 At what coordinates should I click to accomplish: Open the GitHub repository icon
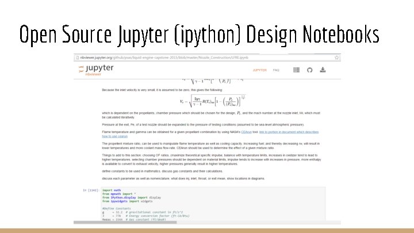coord(310,70)
